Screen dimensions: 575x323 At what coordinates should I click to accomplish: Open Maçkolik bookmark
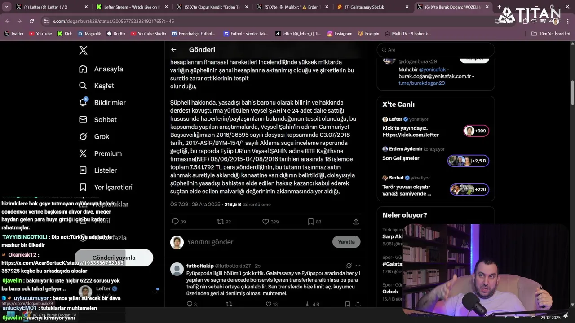click(x=89, y=34)
